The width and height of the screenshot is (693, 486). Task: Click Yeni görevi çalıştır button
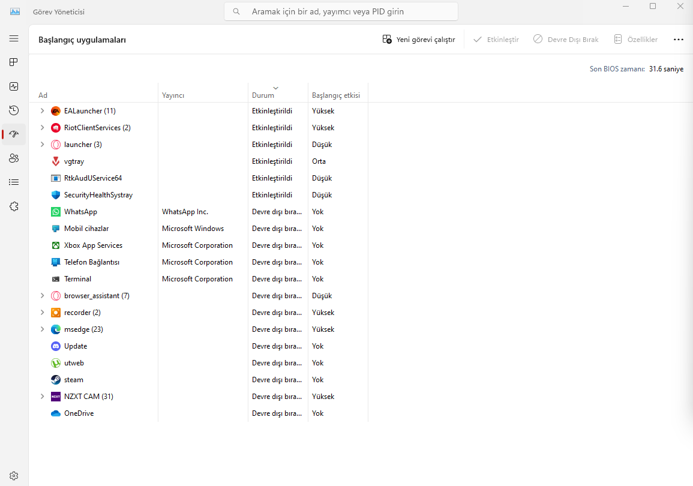(419, 40)
